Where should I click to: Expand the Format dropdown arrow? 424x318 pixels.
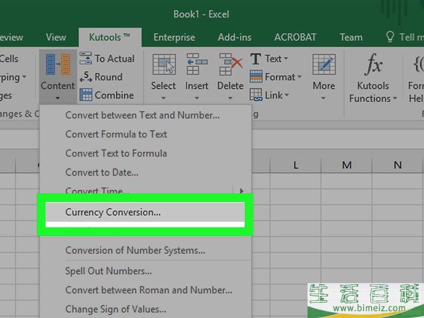pos(299,77)
